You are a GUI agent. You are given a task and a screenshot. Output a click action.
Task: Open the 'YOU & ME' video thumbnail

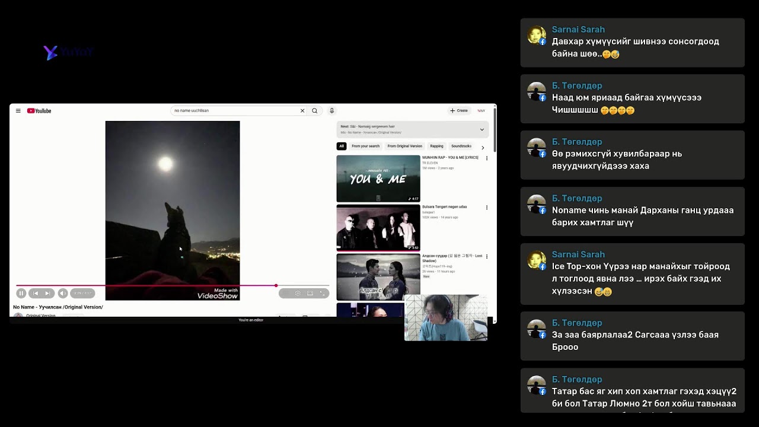point(378,179)
